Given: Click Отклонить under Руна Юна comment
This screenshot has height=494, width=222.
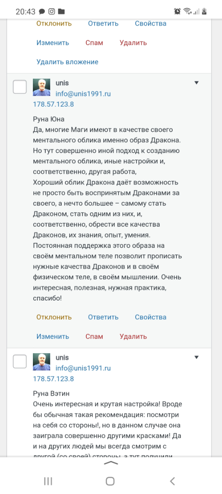Looking at the screenshot, I should (x=54, y=317).
